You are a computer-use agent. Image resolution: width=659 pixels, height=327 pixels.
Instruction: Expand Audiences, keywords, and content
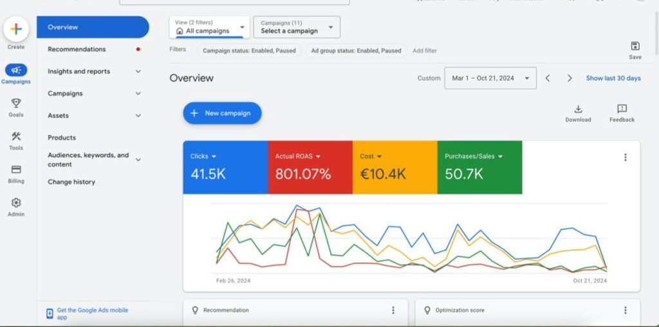click(138, 159)
